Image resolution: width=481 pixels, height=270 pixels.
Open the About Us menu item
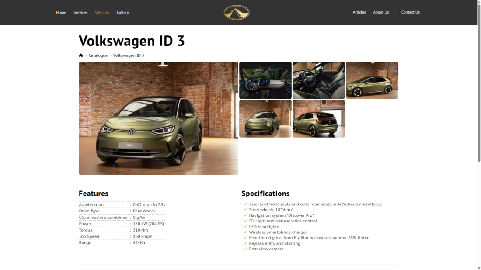click(x=381, y=12)
